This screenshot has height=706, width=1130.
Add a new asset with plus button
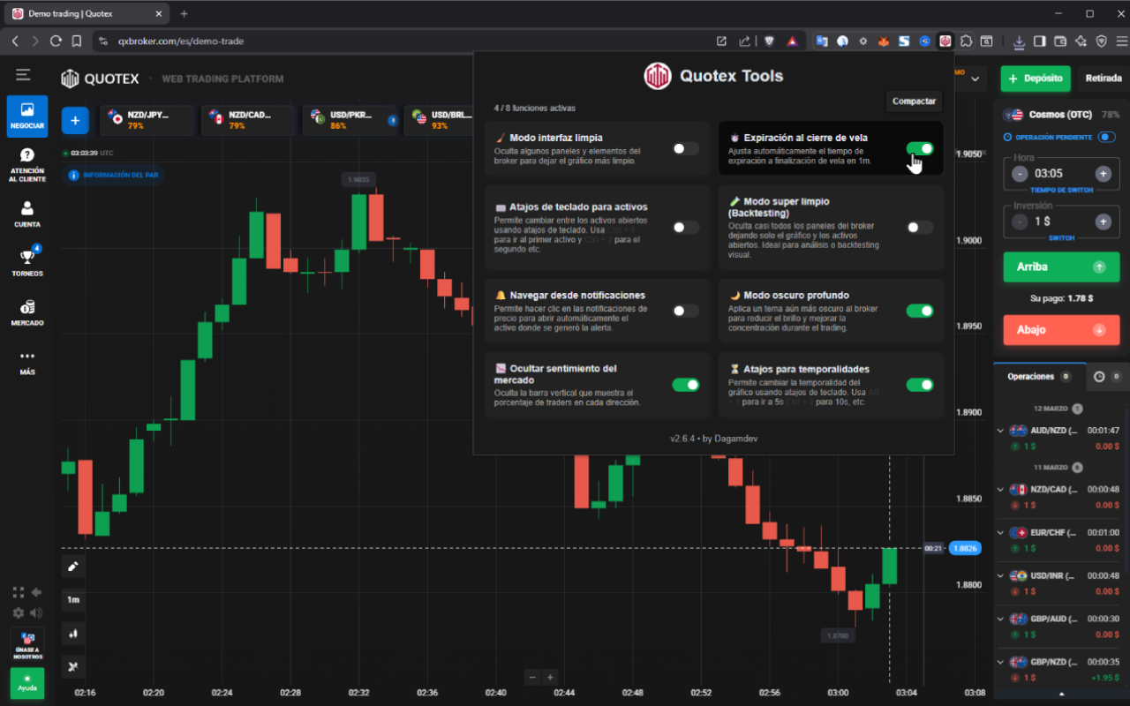[x=75, y=120]
